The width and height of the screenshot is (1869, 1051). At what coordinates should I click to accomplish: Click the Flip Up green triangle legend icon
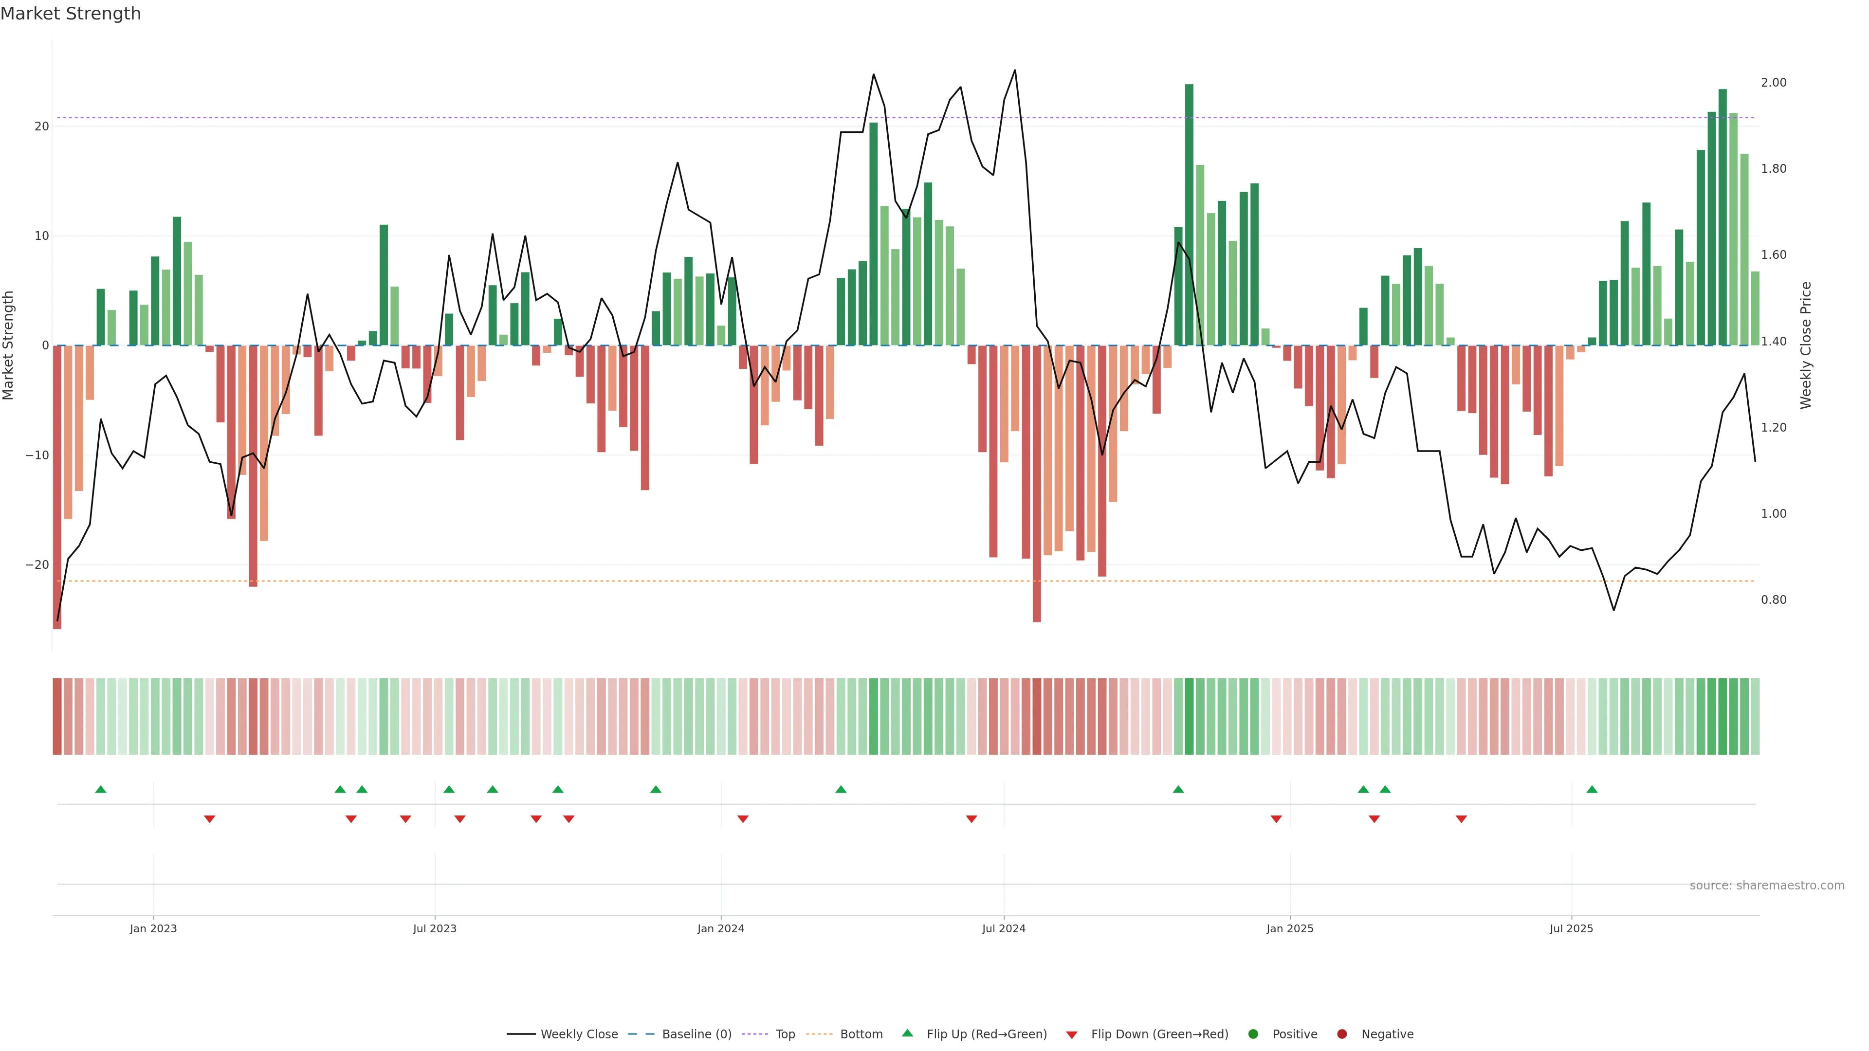[x=907, y=1033]
